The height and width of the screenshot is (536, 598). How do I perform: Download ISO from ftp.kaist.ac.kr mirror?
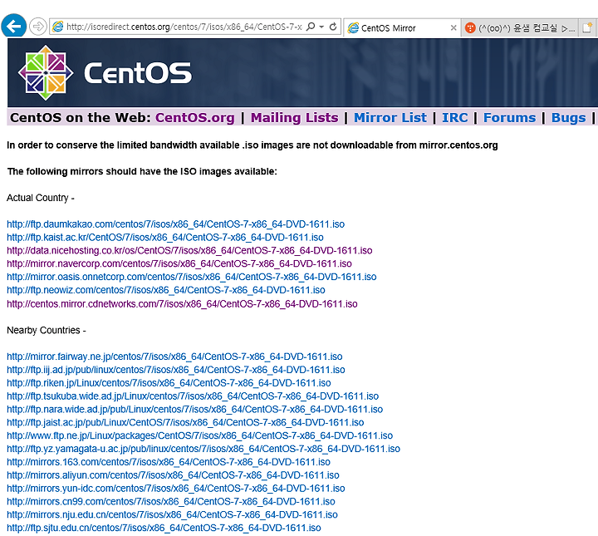[165, 238]
